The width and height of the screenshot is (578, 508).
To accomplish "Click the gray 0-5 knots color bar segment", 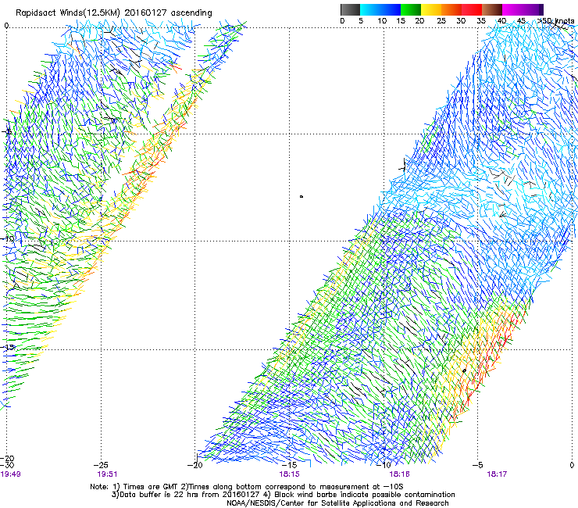I will (x=350, y=9).
